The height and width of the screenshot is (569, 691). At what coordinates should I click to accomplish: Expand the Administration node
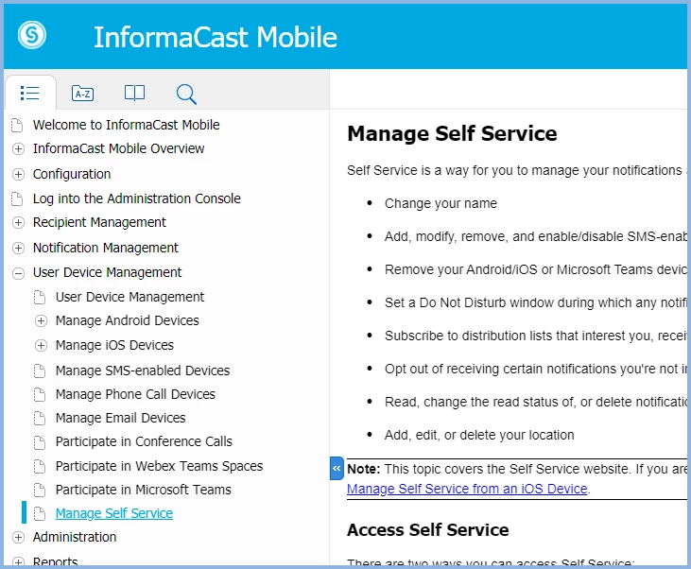pyautogui.click(x=18, y=537)
